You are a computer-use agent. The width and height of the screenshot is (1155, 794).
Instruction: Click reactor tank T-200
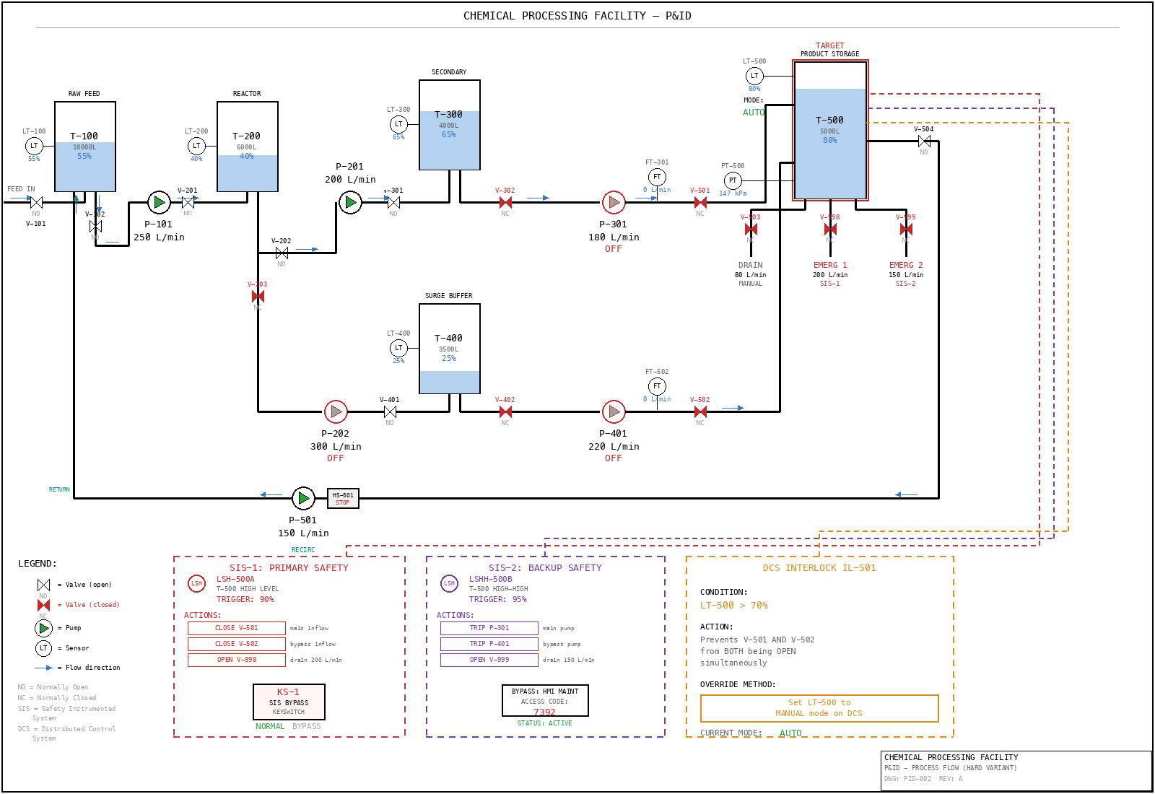pos(248,147)
